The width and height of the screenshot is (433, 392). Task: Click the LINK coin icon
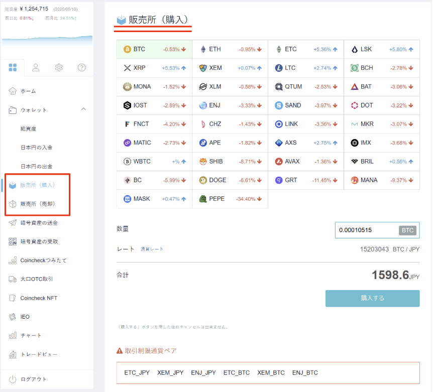279,124
